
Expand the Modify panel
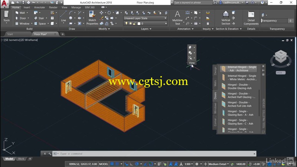click(x=104, y=29)
